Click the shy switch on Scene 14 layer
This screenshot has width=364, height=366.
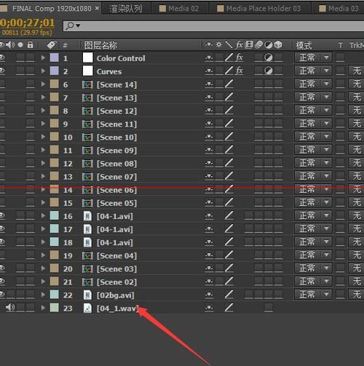click(209, 84)
